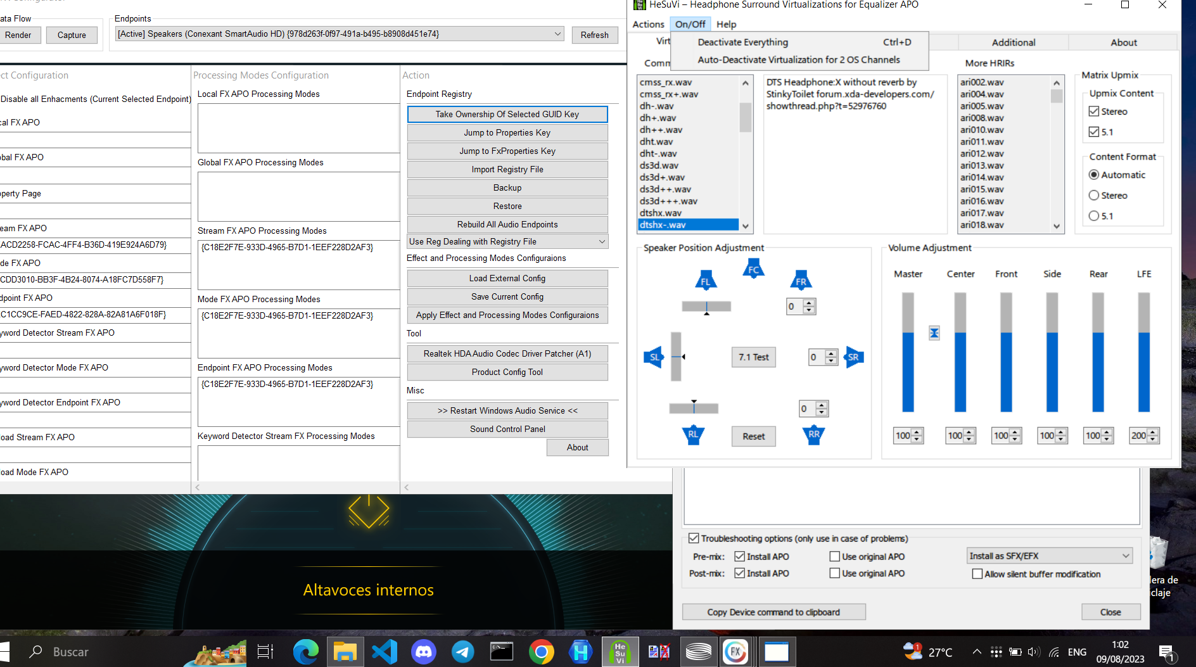Viewport: 1196px width, 667px height.
Task: Click Restart Windows Audio Service button
Action: coord(507,410)
